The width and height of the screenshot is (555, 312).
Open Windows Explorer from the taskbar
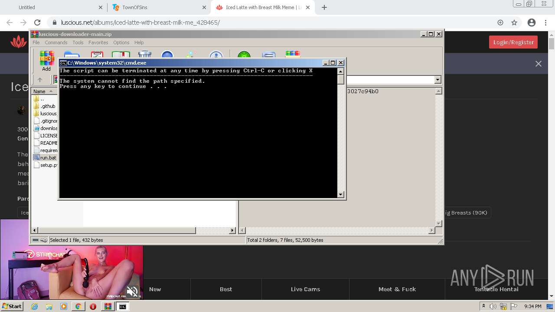(x=49, y=306)
